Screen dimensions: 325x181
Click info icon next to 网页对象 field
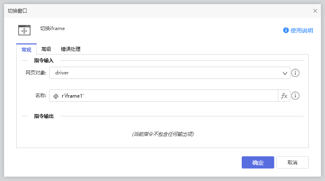(x=296, y=73)
